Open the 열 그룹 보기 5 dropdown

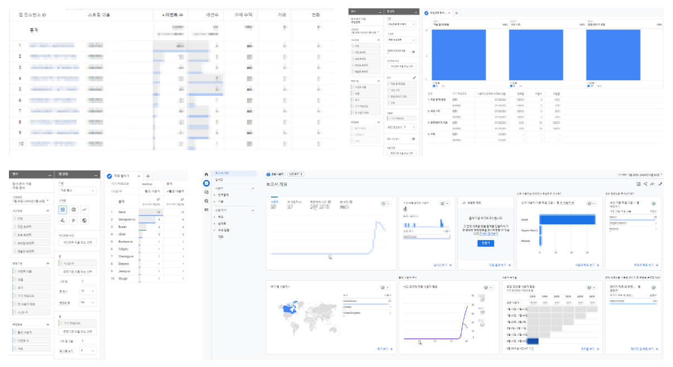coord(88,350)
